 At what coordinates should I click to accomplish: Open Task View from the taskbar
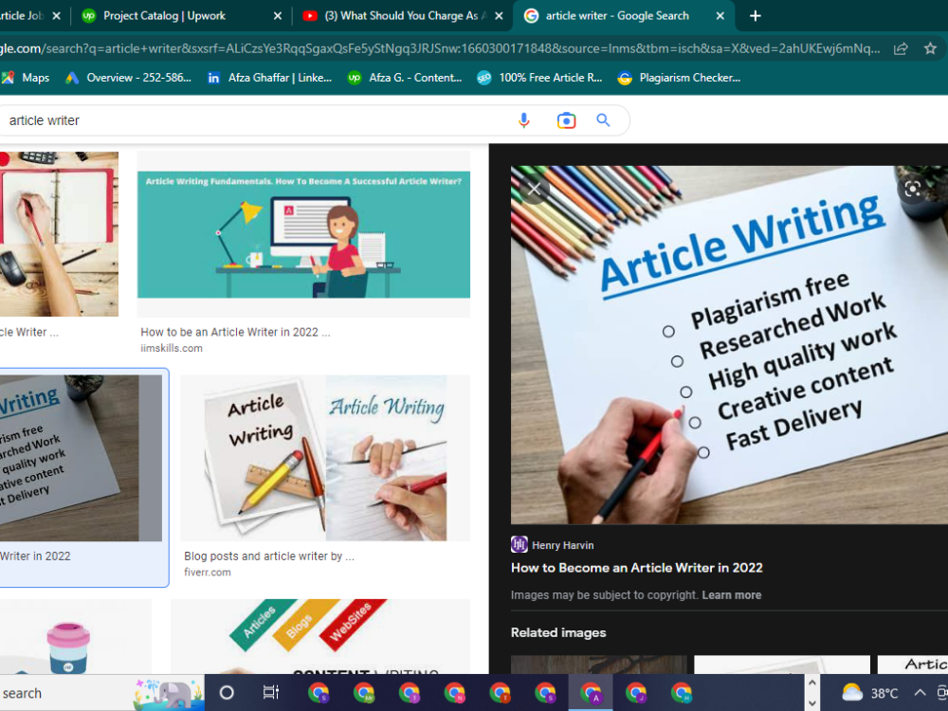click(271, 692)
